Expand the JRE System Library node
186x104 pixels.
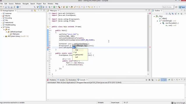point(4,36)
